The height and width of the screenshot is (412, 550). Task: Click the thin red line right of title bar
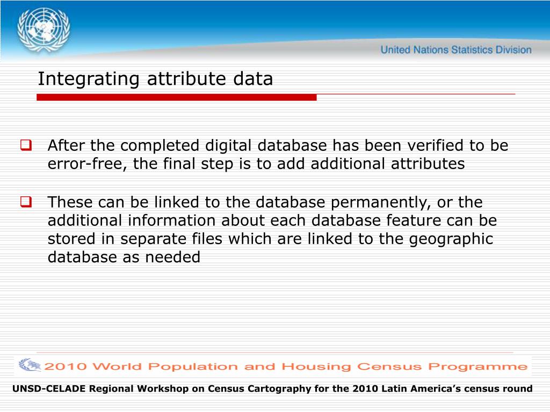click(416, 94)
